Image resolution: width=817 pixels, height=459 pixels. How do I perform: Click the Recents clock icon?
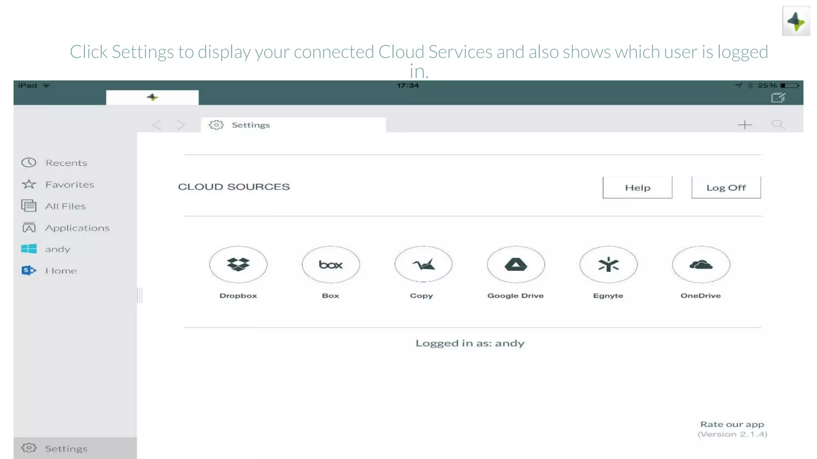pos(29,163)
